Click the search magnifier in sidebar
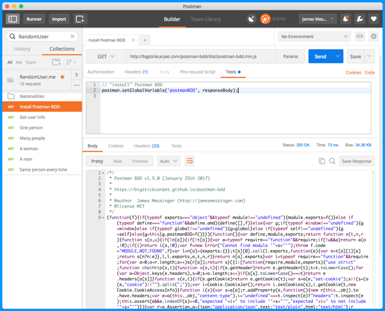This screenshot has width=385, height=311. click(x=12, y=37)
